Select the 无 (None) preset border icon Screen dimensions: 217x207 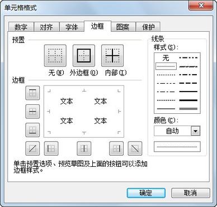pos(55,56)
